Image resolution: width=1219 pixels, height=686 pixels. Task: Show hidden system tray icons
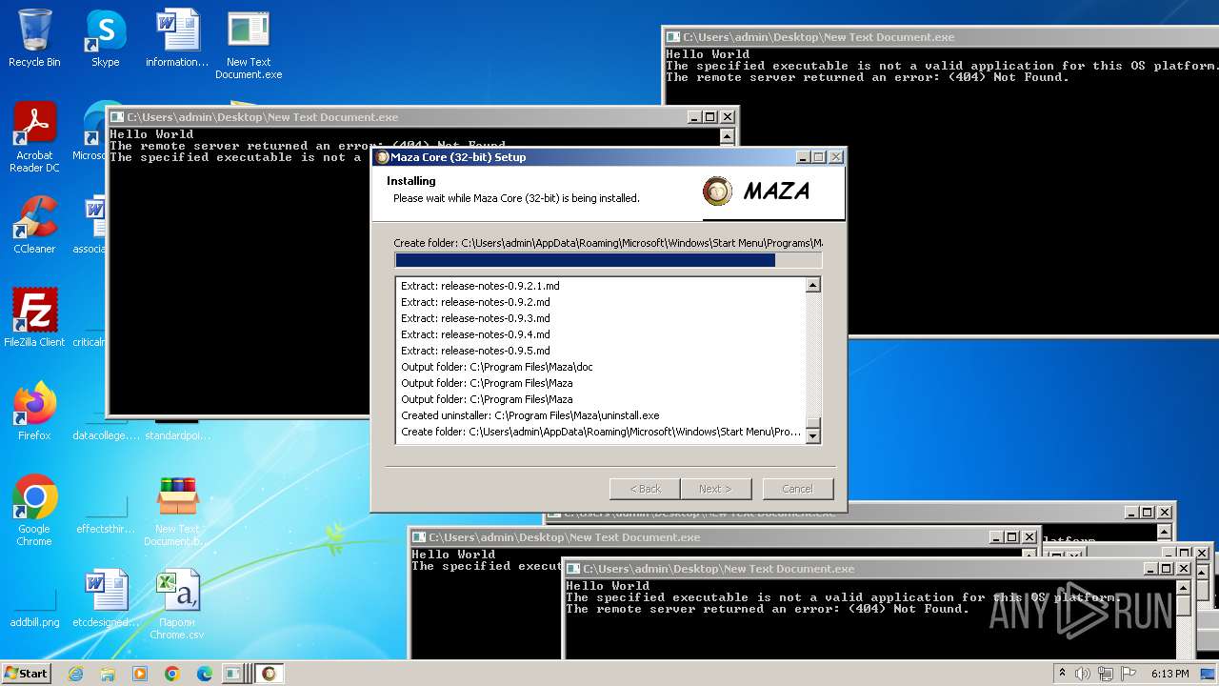[1063, 674]
